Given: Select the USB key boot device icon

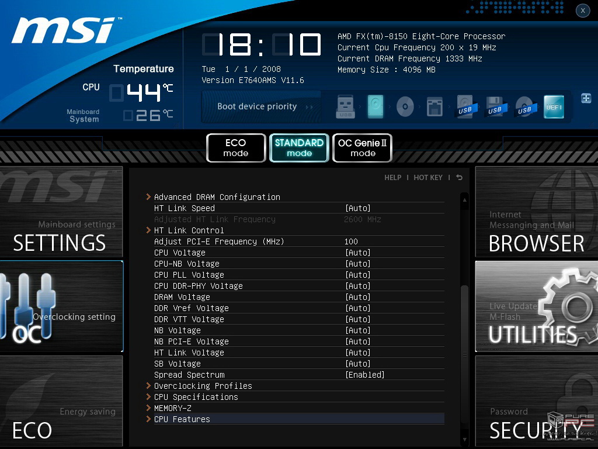Looking at the screenshot, I should [x=346, y=107].
